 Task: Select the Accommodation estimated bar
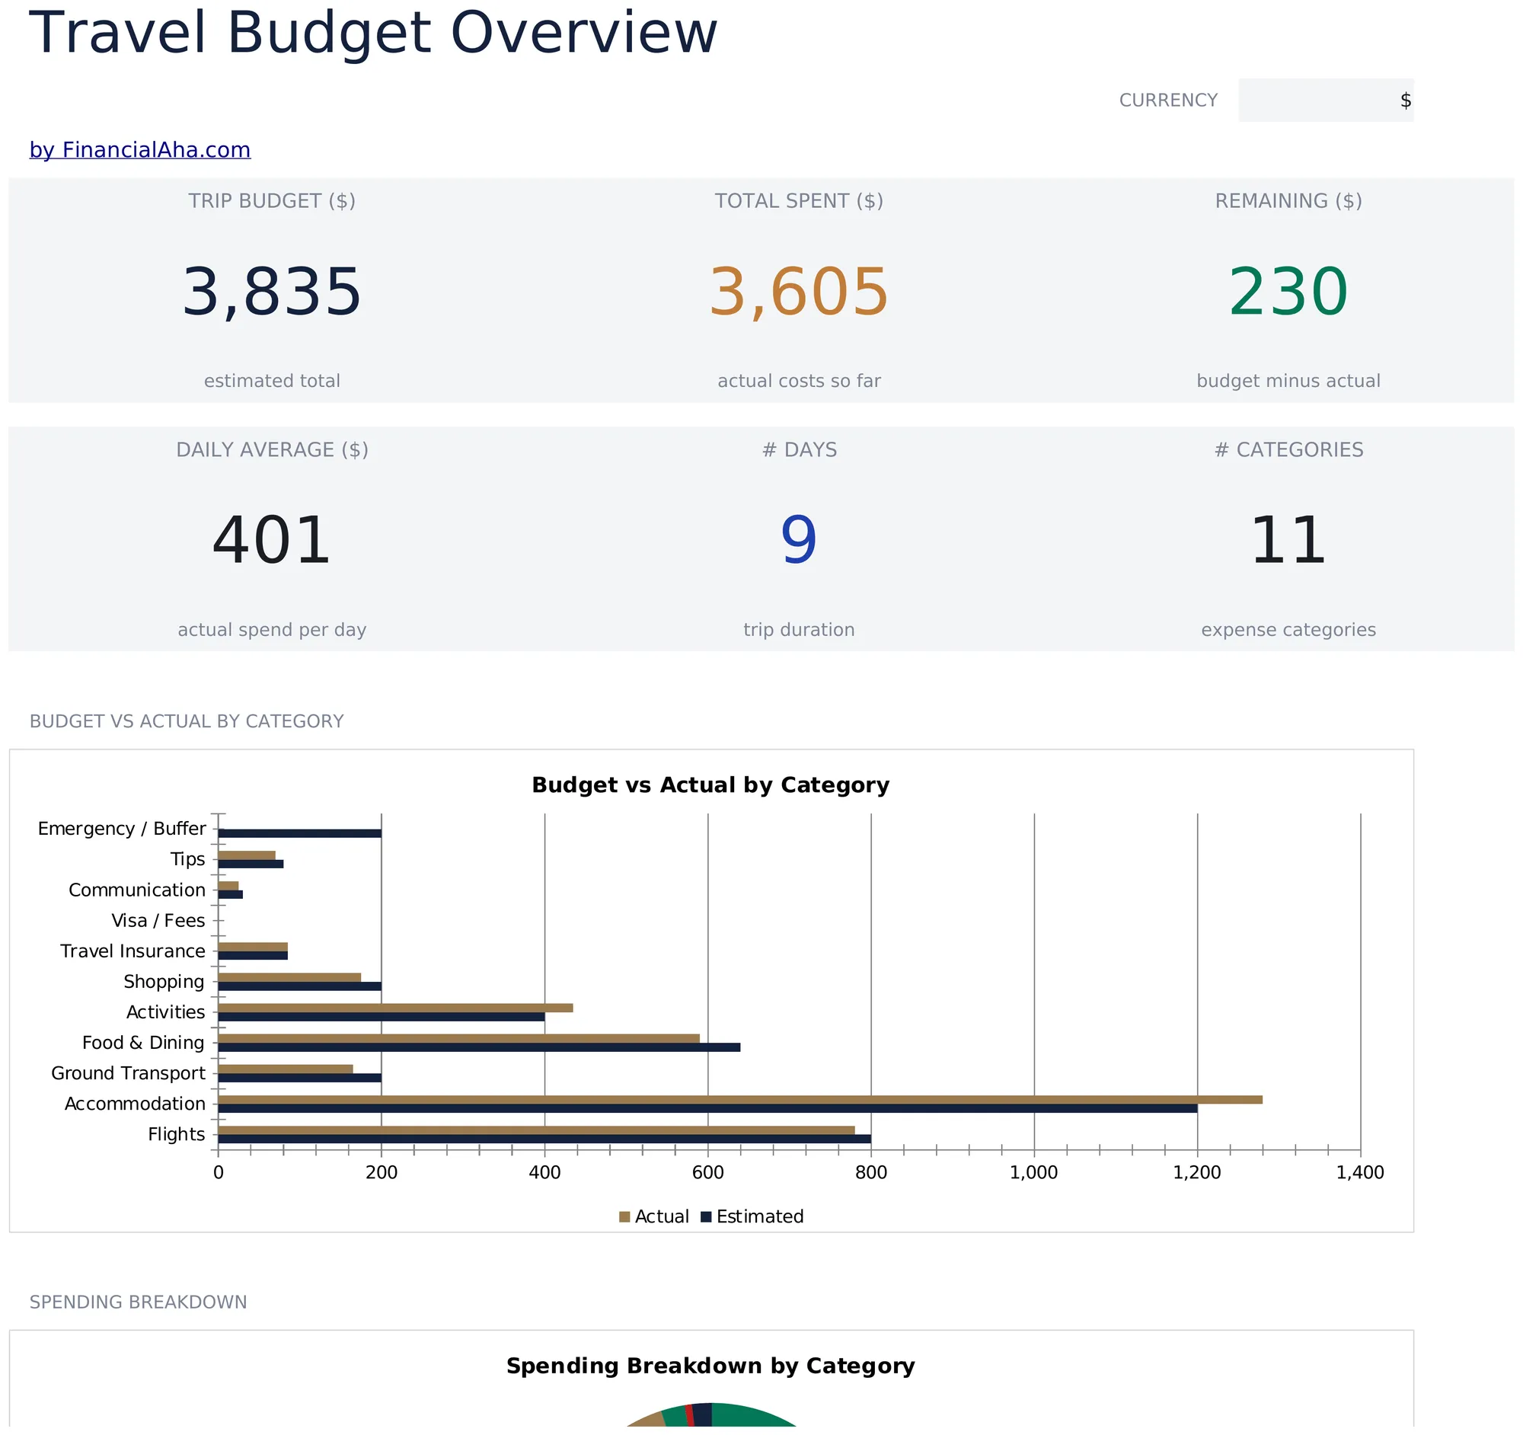[x=708, y=1110]
